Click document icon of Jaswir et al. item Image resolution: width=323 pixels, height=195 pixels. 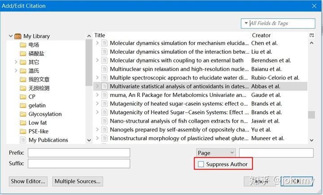point(105,121)
